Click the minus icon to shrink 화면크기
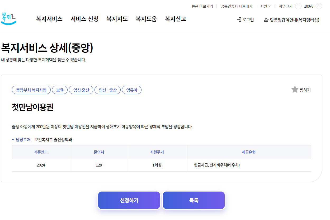This screenshot has height=220, width=330. 299,6
